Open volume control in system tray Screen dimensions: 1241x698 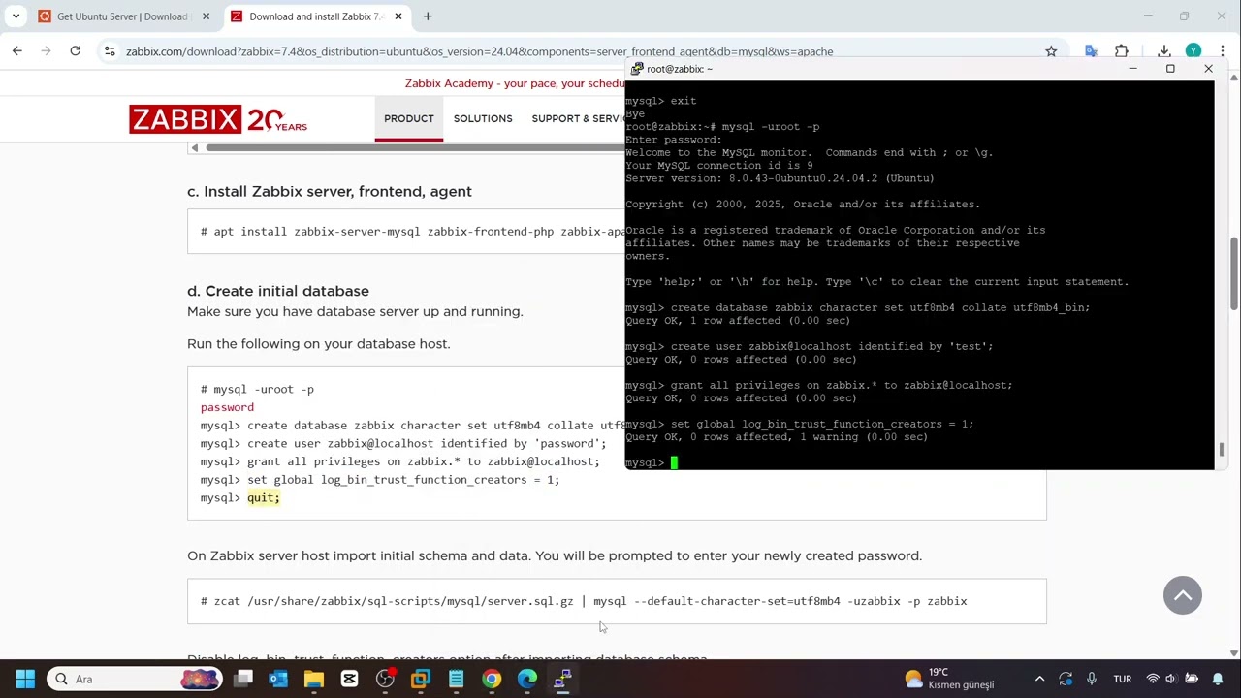[1171, 679]
